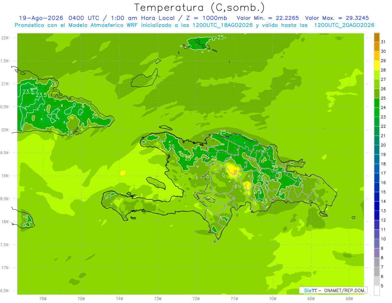Click the '71W' longitude label
The height and width of the screenshot is (303, 392).
click(x=234, y=298)
